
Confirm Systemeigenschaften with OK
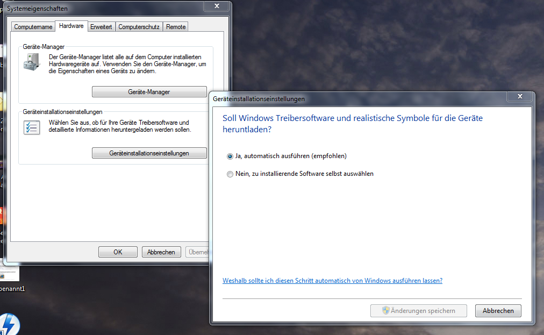coord(118,252)
